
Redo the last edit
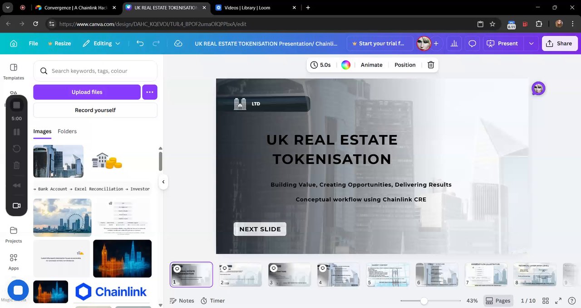[156, 43]
